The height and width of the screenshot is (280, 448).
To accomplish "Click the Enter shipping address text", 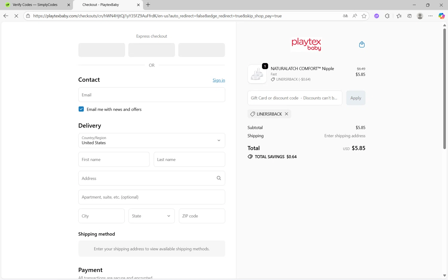I will pos(345,136).
